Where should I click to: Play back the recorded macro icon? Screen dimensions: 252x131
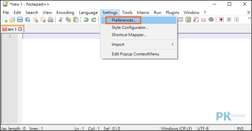236,20
